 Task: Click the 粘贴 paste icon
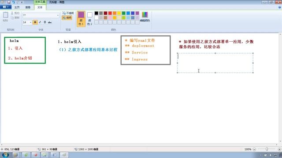5,15
